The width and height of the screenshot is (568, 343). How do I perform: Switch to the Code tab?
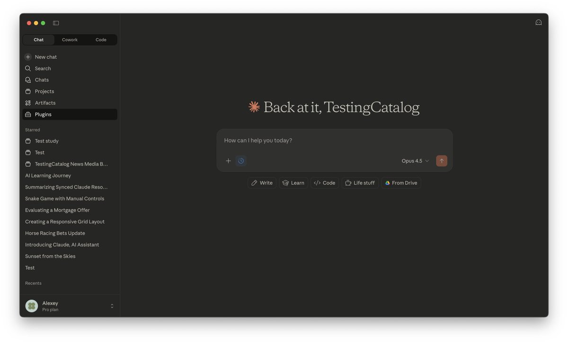(101, 40)
